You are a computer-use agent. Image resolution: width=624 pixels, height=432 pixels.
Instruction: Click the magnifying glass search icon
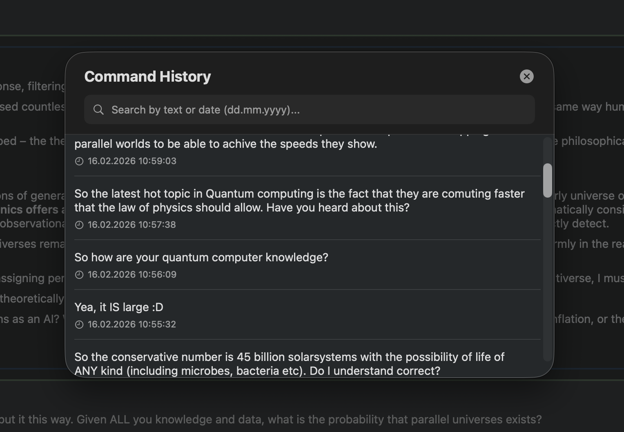tap(98, 109)
